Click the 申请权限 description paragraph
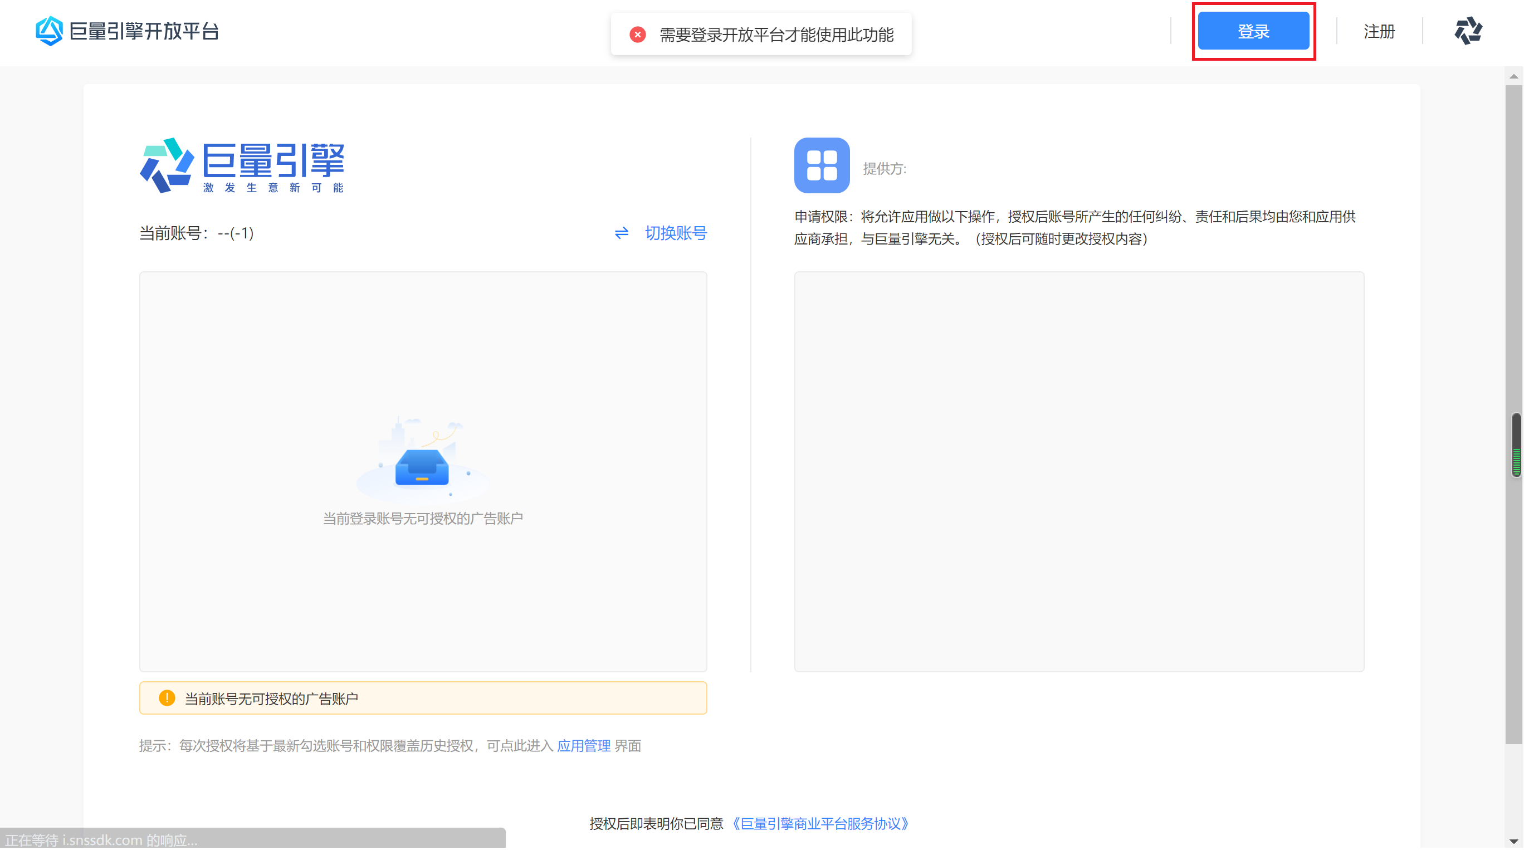The image size is (1524, 850). click(x=1074, y=228)
